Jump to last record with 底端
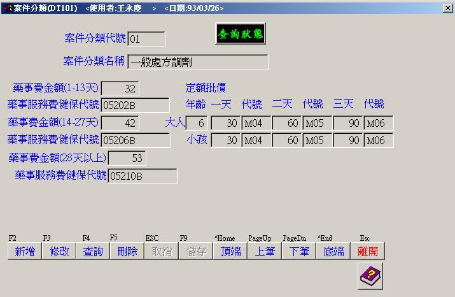 [x=333, y=251]
